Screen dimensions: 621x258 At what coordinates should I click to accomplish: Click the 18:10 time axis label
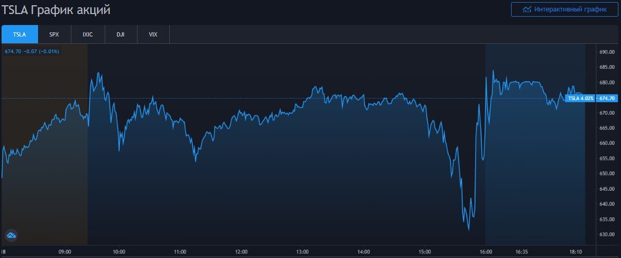click(x=576, y=252)
